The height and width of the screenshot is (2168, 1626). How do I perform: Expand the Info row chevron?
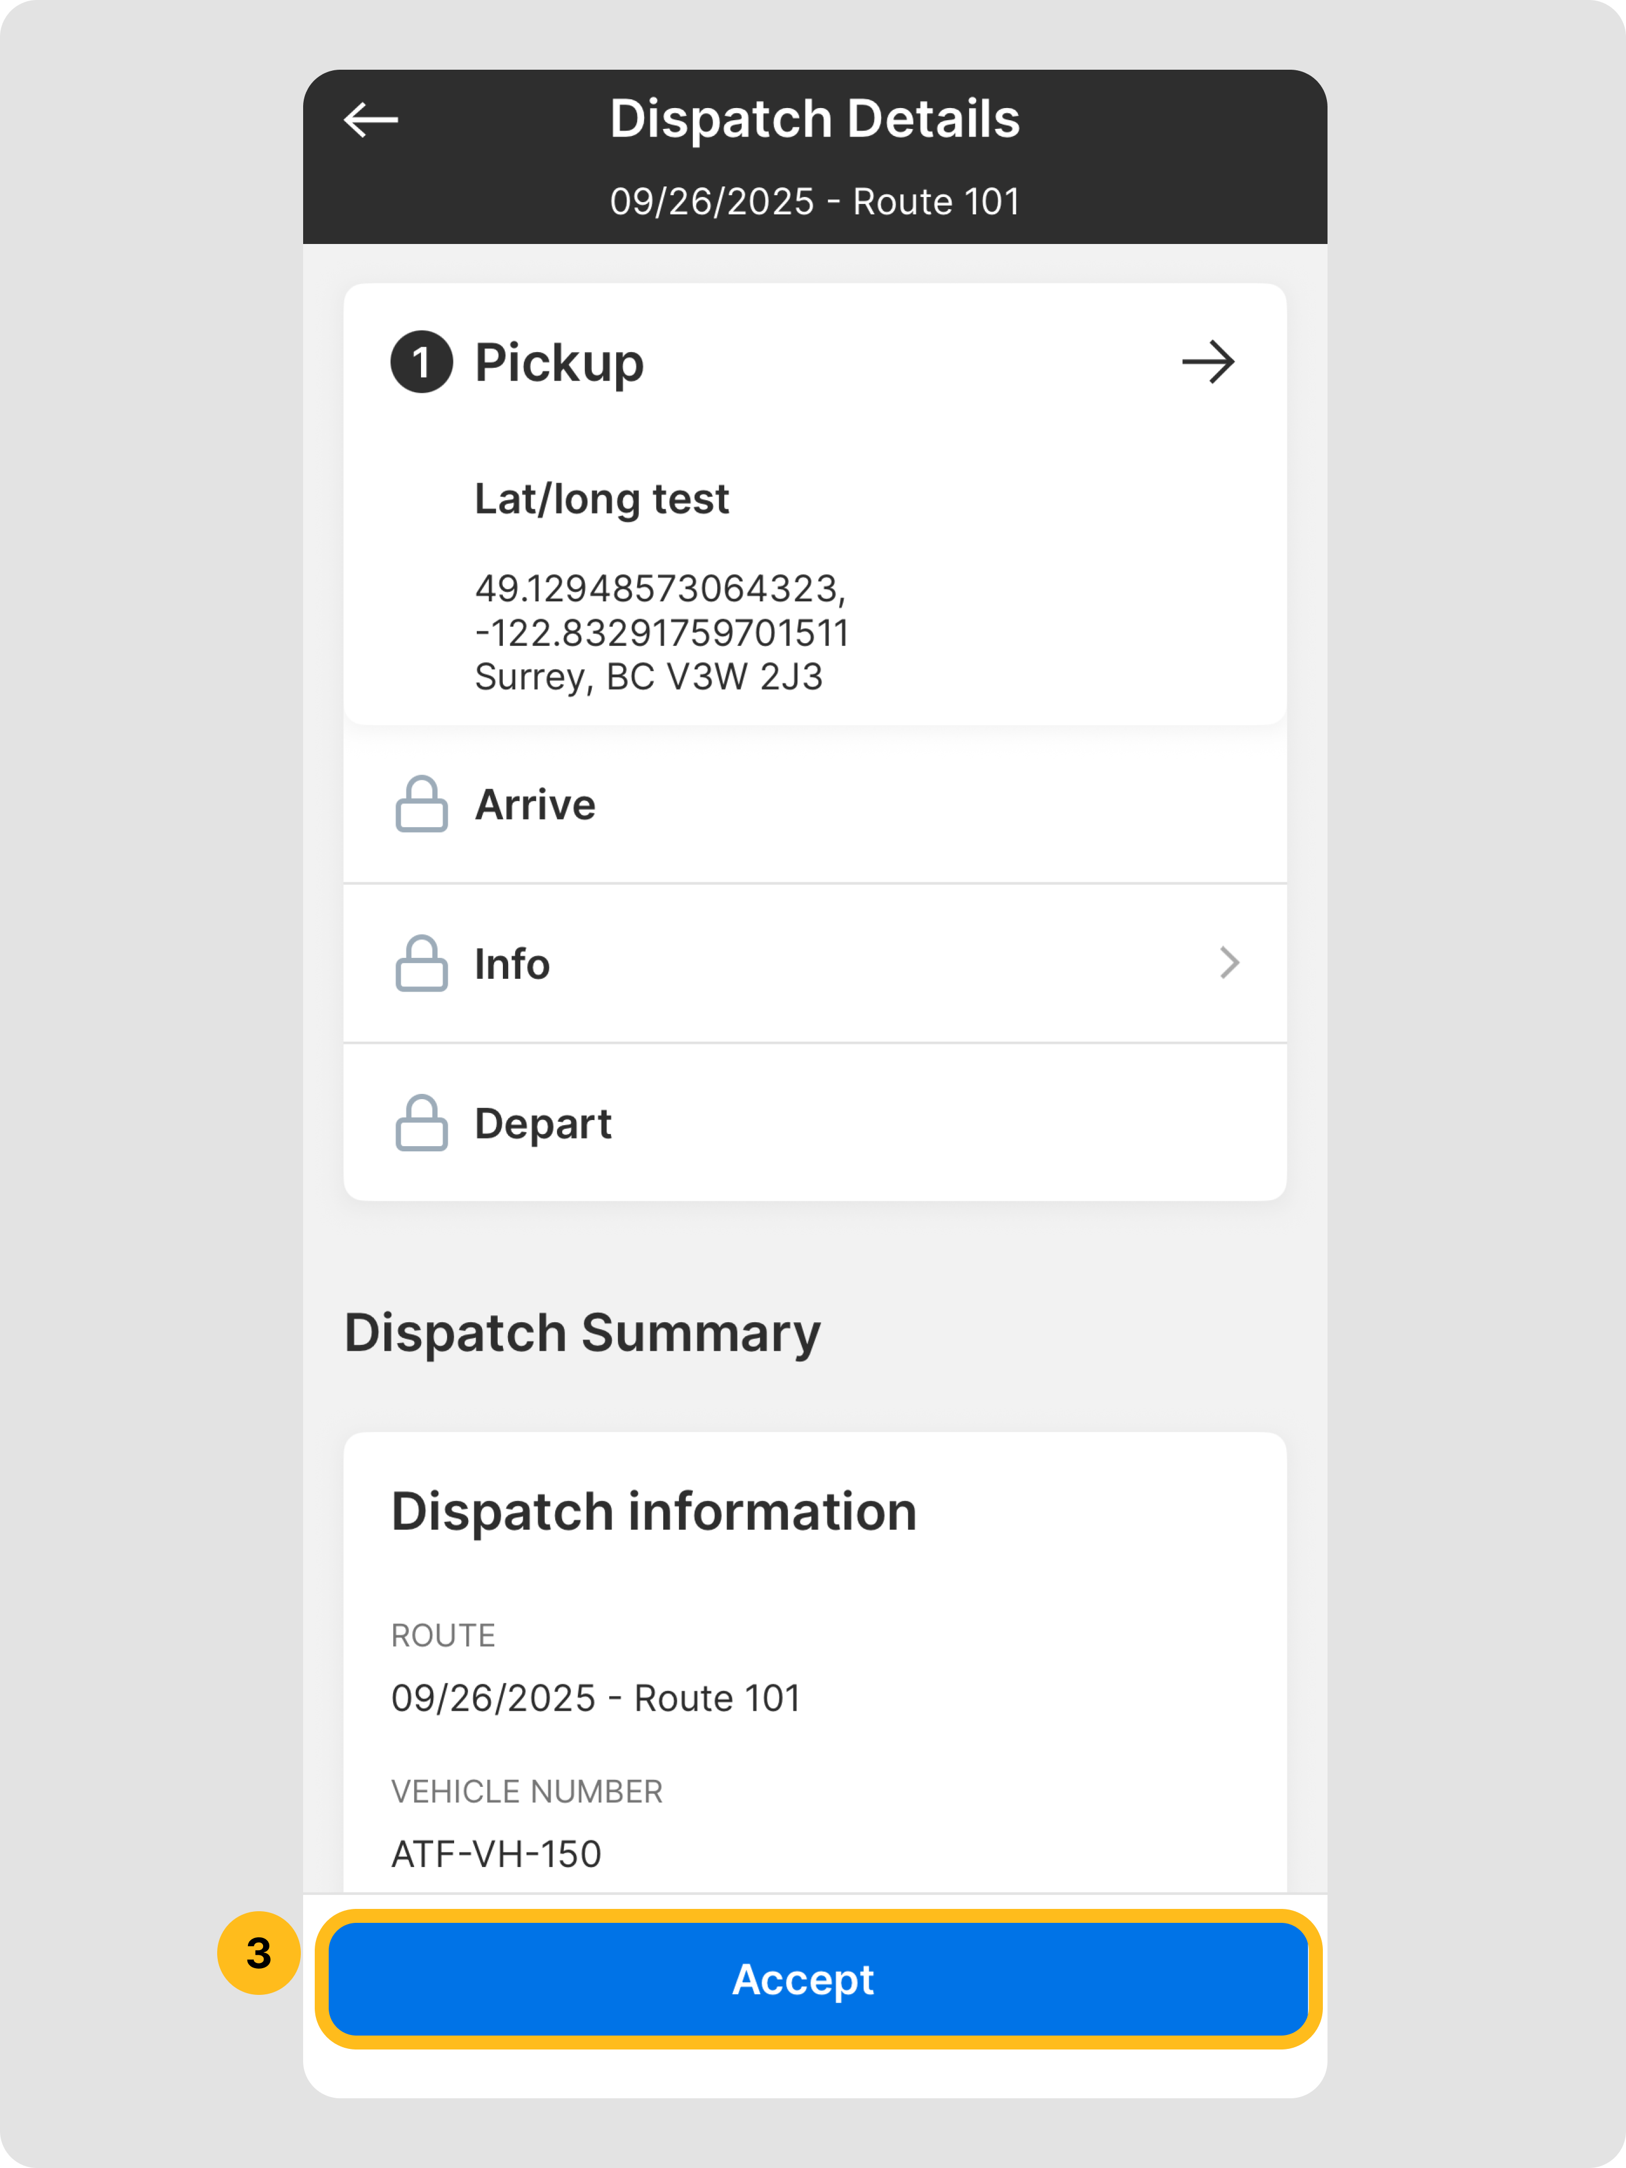pyautogui.click(x=1229, y=963)
